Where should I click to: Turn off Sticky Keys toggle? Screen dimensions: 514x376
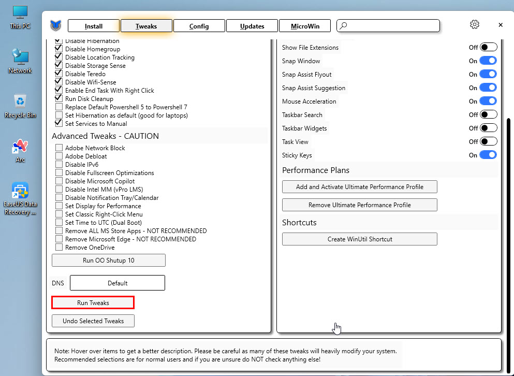[x=489, y=155]
